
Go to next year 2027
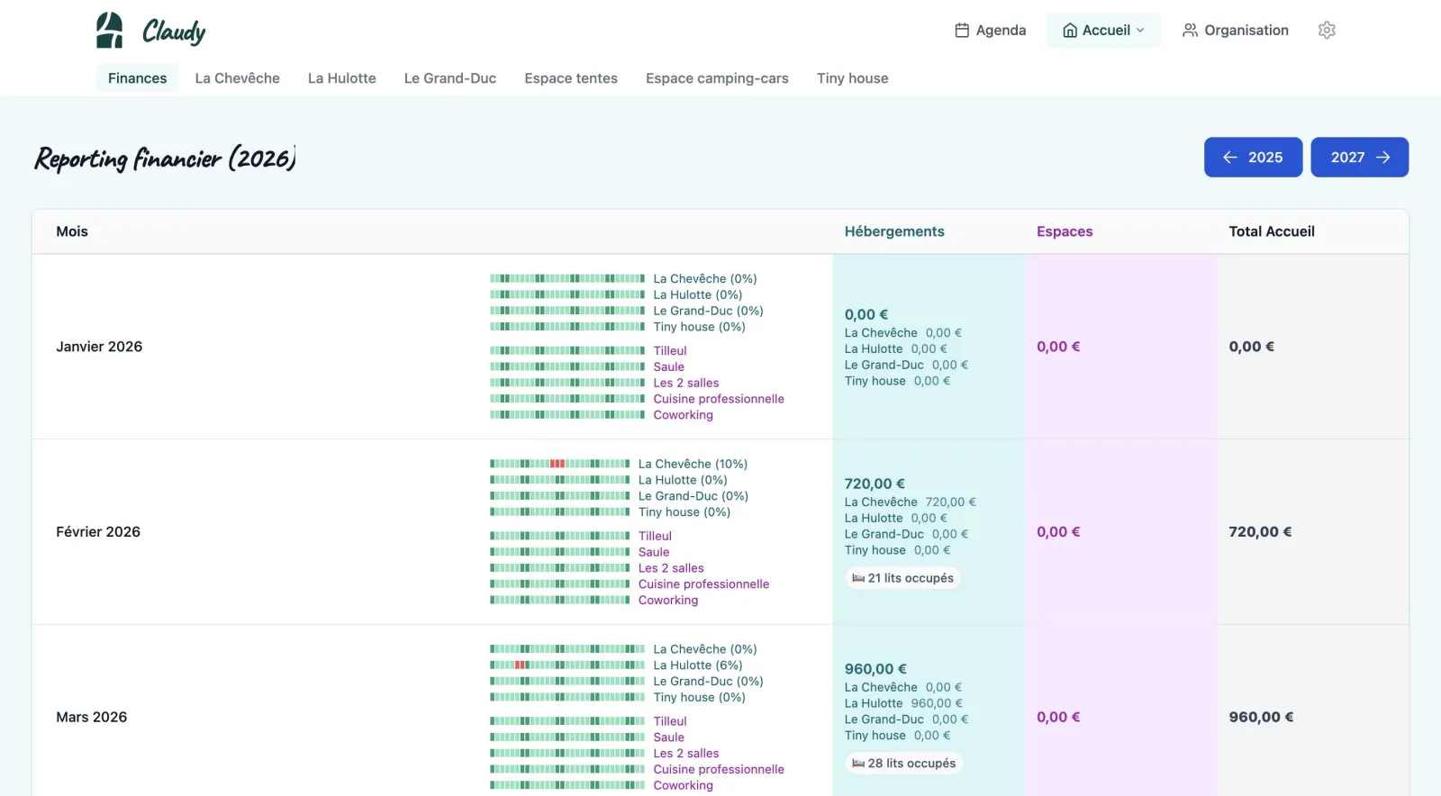pyautogui.click(x=1359, y=158)
